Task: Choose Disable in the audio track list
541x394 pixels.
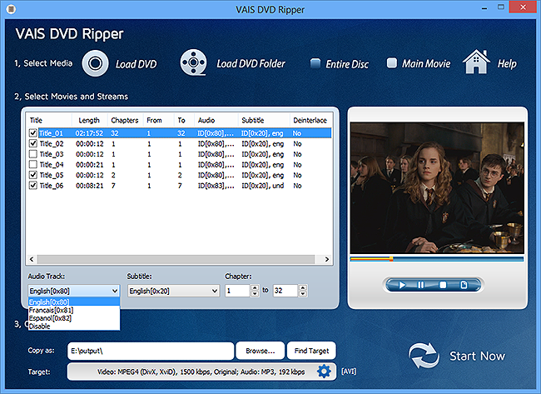Action: 74,326
